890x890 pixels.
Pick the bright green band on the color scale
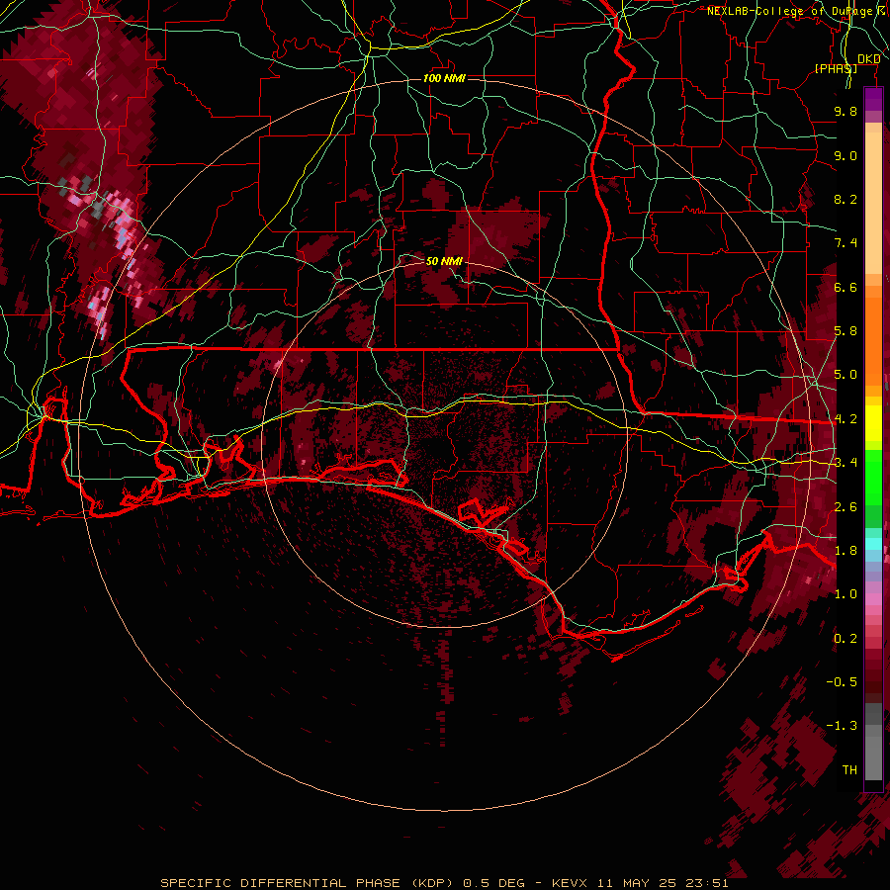873,479
